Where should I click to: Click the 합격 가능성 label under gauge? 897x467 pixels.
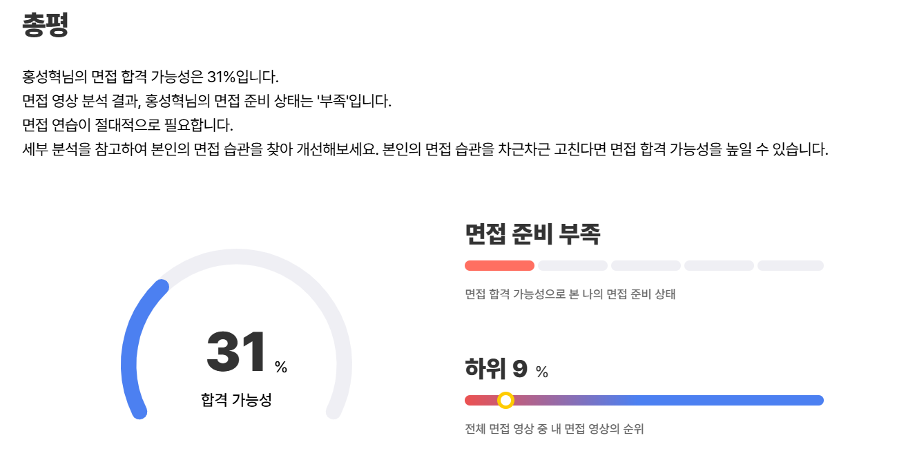(x=236, y=399)
